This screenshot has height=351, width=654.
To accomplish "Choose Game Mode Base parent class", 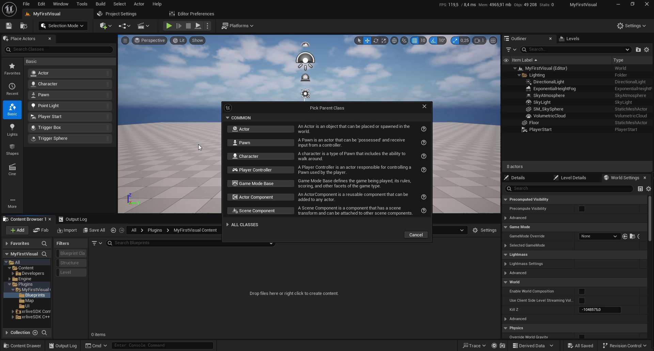I will (261, 184).
